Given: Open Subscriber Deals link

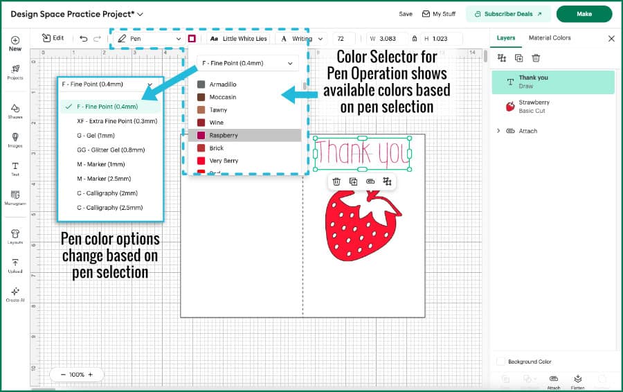Looking at the screenshot, I should point(508,14).
